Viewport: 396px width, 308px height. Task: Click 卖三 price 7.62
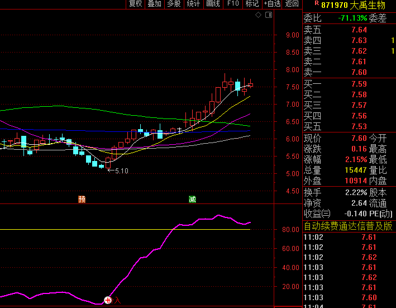359,51
